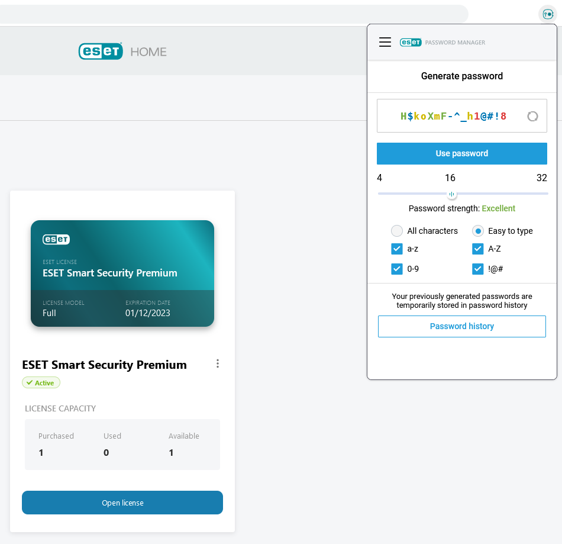Image resolution: width=562 pixels, height=544 pixels.
Task: Click the ESET HOME logo
Action: click(122, 51)
